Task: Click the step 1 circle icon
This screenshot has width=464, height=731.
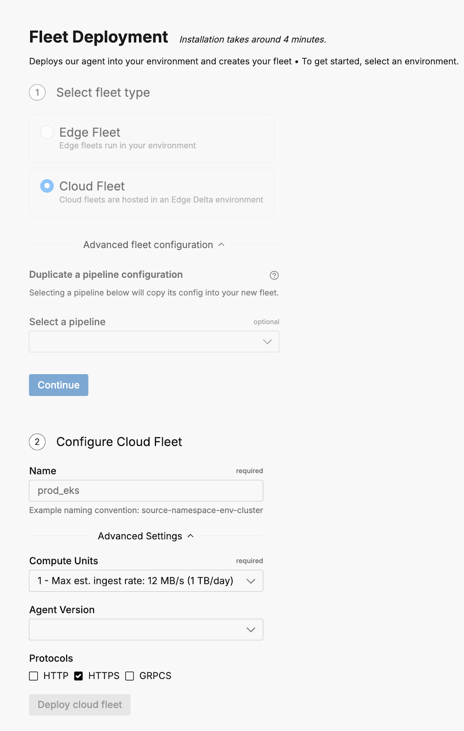Action: [x=37, y=93]
